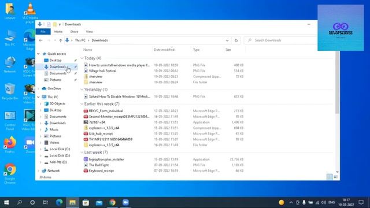The image size is (370, 208).
Task: Select the Usb_hub_receipt PDF file
Action: (x=101, y=133)
